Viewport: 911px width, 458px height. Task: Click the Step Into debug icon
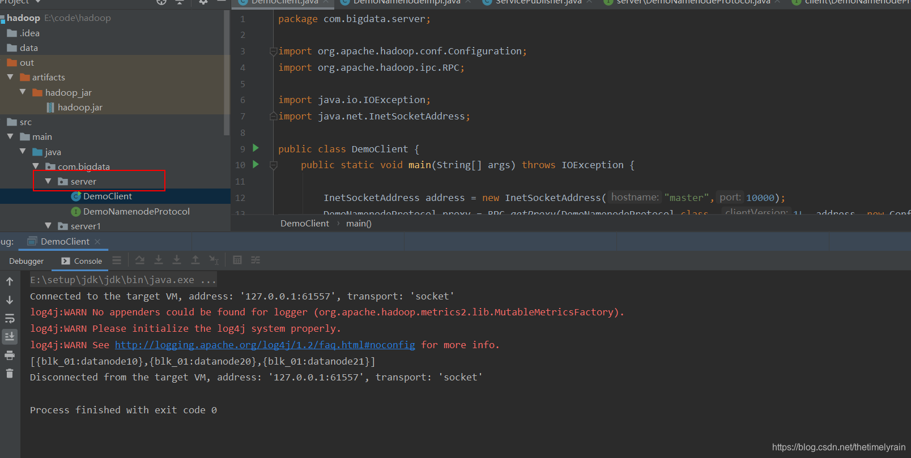[177, 260]
